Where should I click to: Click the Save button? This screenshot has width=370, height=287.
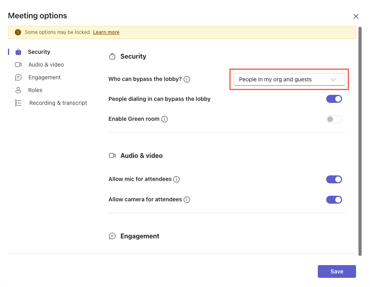click(337, 271)
